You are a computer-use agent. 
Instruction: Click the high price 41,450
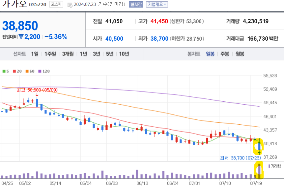[x=159, y=21]
